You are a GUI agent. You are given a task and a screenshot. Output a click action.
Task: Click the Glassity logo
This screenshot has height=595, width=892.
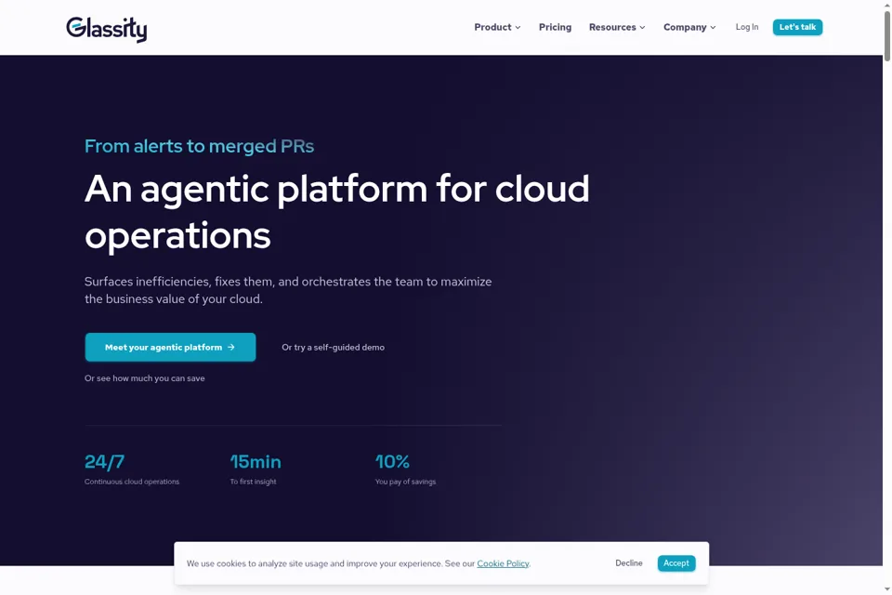pyautogui.click(x=106, y=29)
